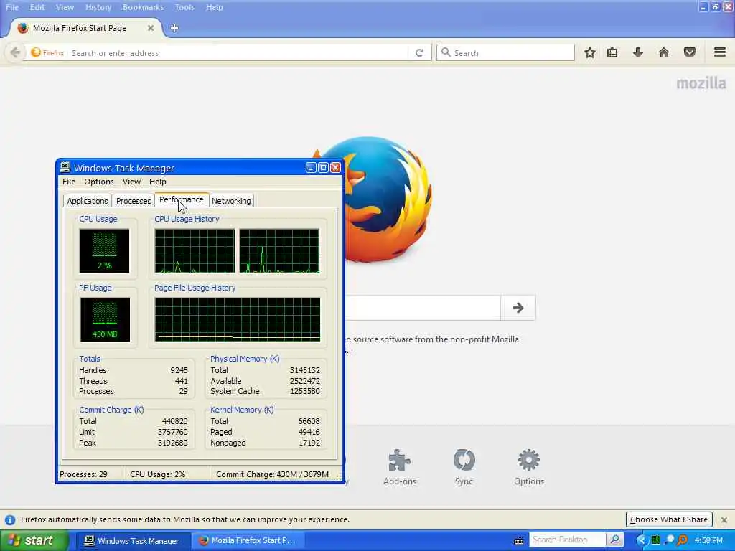Click the Task Manager title bar icon
Image resolution: width=735 pixels, height=551 pixels.
coord(65,167)
